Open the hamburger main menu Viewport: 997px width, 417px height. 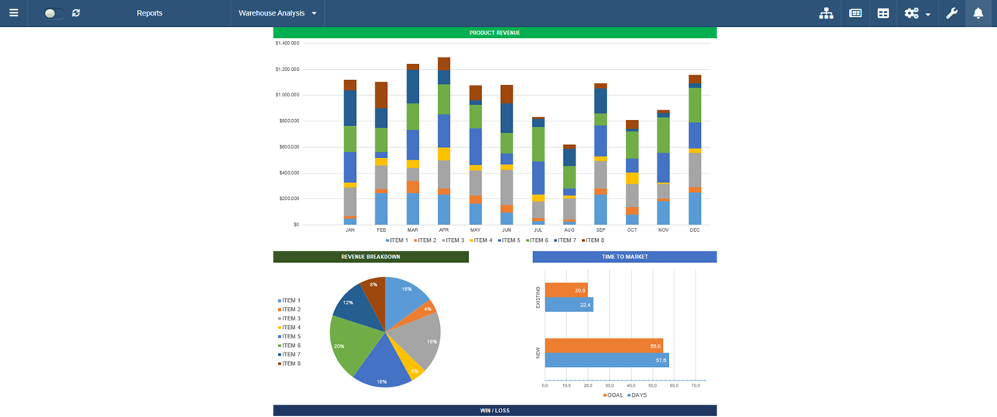13,13
